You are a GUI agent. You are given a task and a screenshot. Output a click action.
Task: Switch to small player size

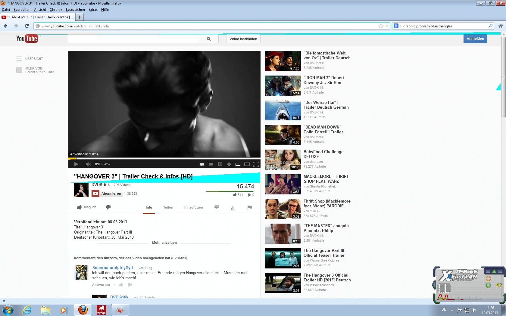(238, 164)
